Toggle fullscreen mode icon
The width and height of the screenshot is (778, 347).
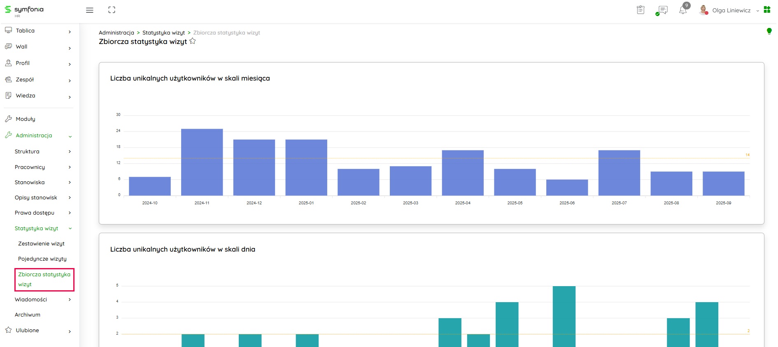pyautogui.click(x=112, y=10)
